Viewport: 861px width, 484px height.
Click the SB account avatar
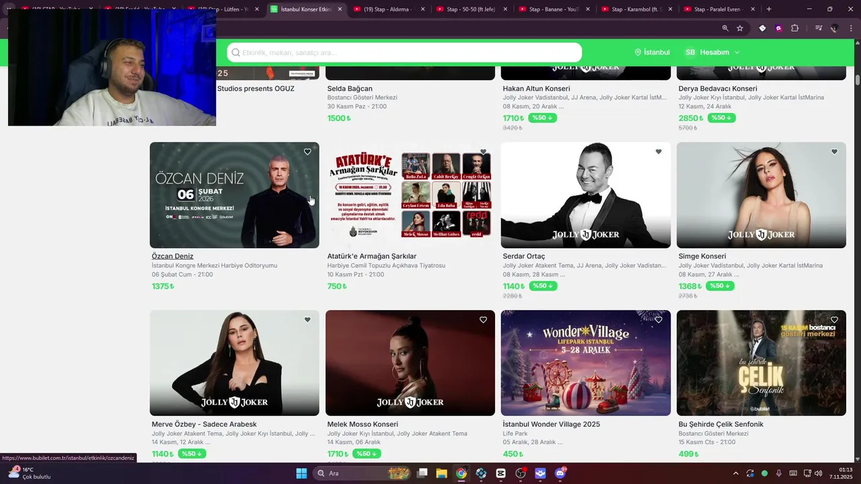coord(690,52)
